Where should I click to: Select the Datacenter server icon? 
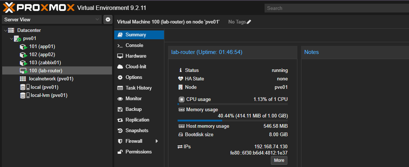tap(11, 30)
